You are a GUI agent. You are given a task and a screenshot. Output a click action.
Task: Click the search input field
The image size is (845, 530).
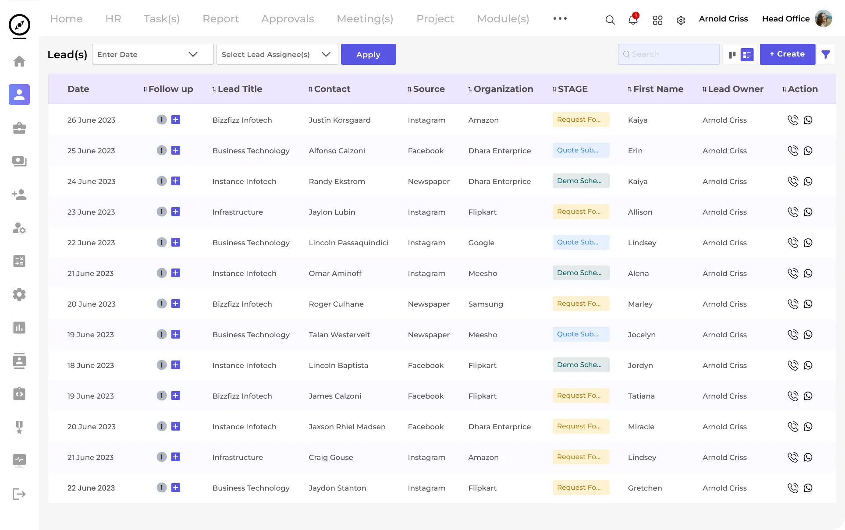[x=668, y=54]
